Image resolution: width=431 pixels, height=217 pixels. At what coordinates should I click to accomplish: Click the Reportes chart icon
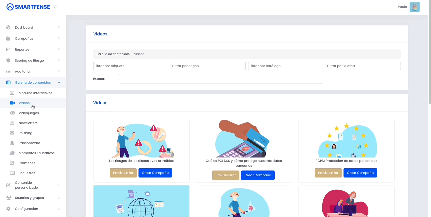(8, 49)
